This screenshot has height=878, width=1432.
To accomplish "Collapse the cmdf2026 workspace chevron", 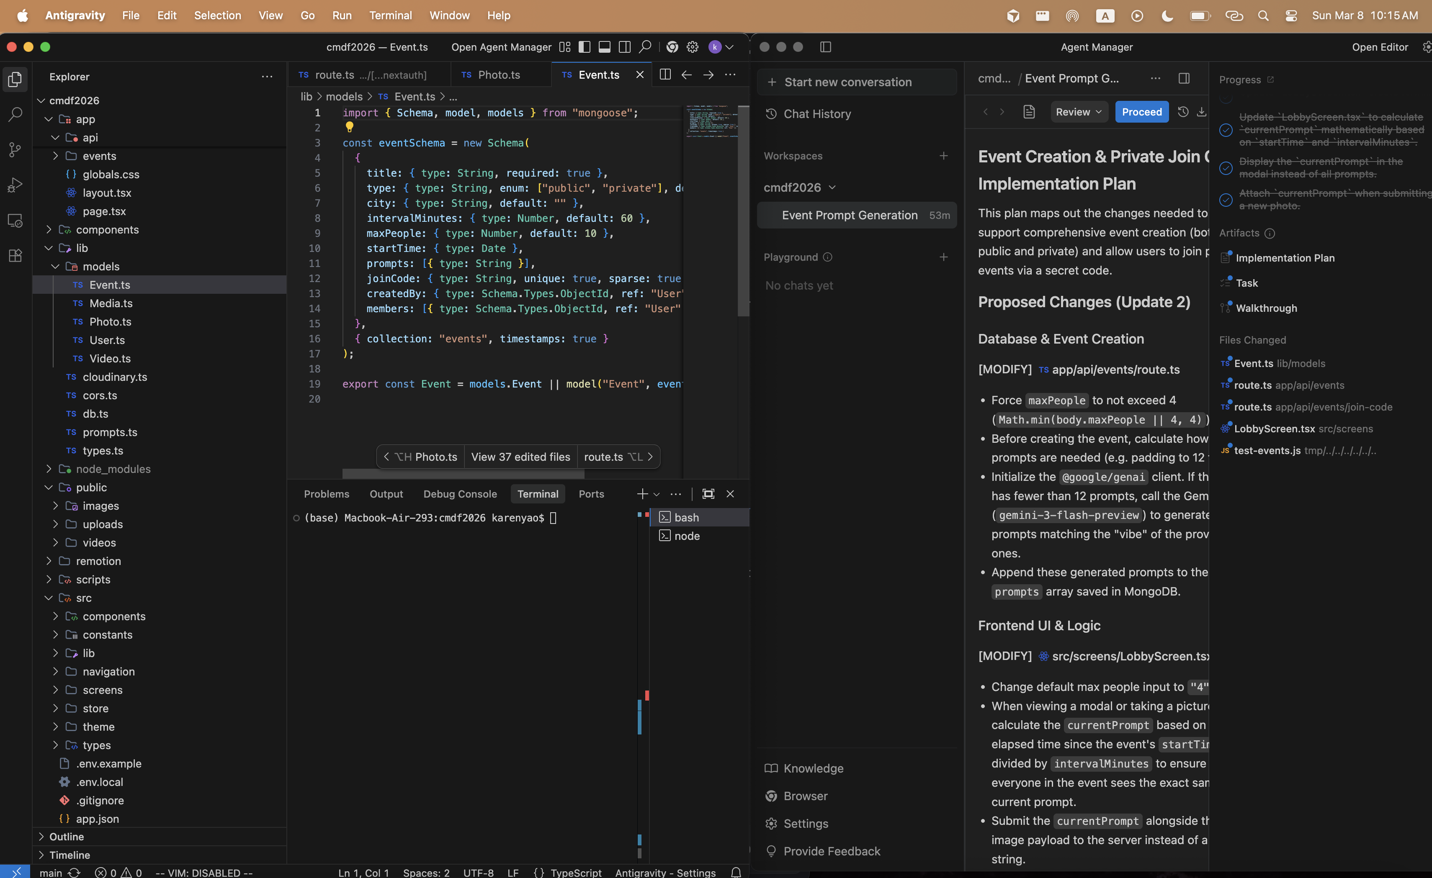I will click(x=832, y=187).
